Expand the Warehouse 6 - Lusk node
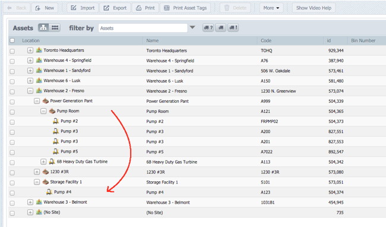The width and height of the screenshot is (386, 227). (x=30, y=80)
